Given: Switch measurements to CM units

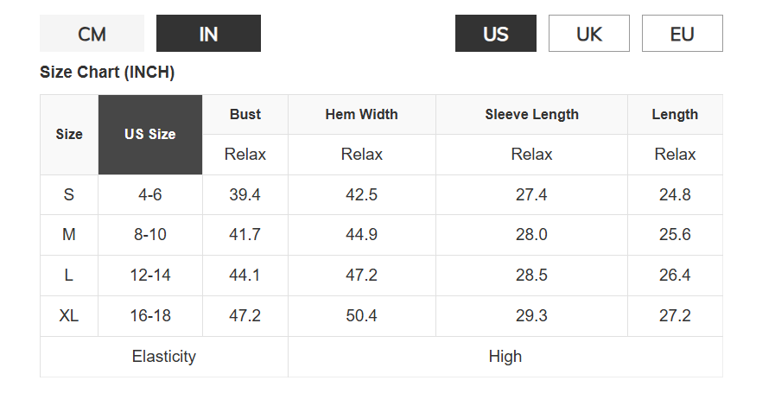Looking at the screenshot, I should point(92,34).
